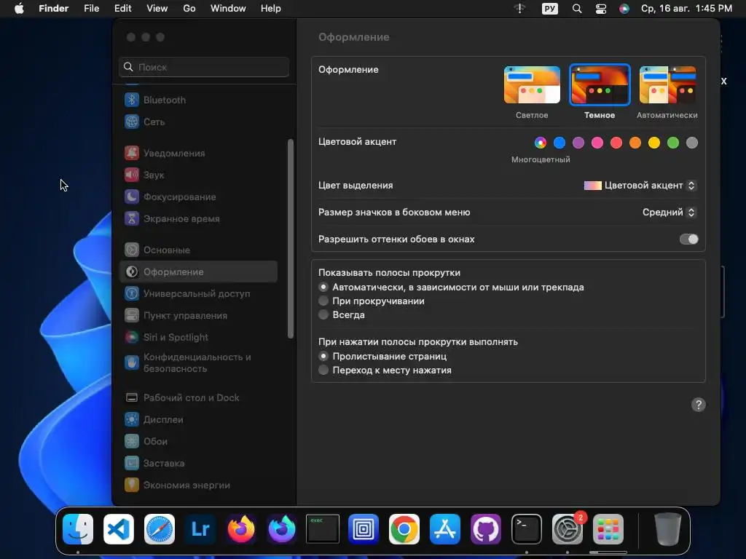
Task: Launch Google Chrome from Dock
Action: click(x=404, y=529)
